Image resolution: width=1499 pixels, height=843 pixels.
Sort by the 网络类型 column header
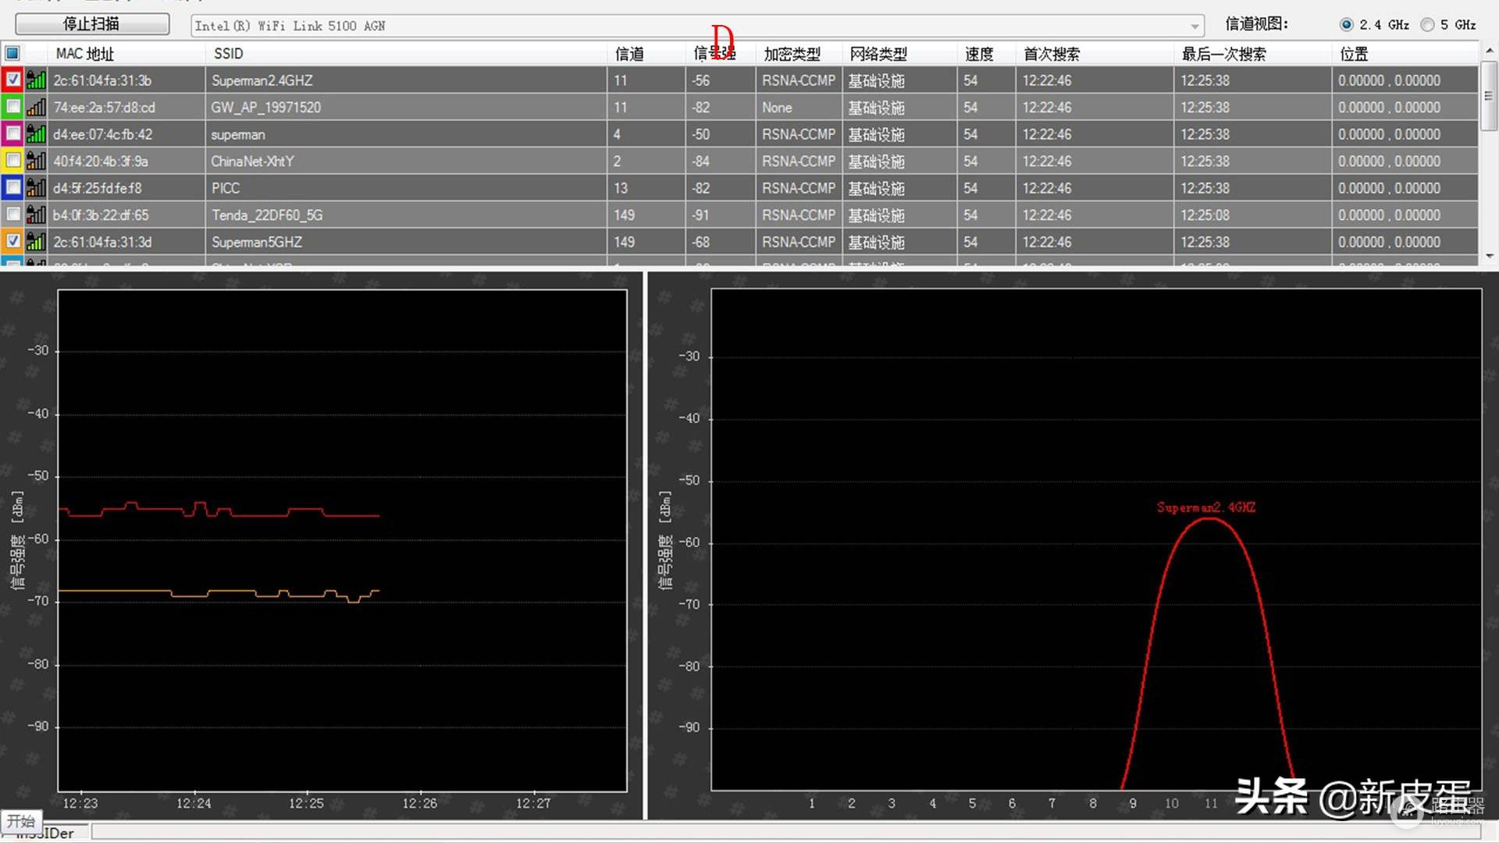(899, 54)
